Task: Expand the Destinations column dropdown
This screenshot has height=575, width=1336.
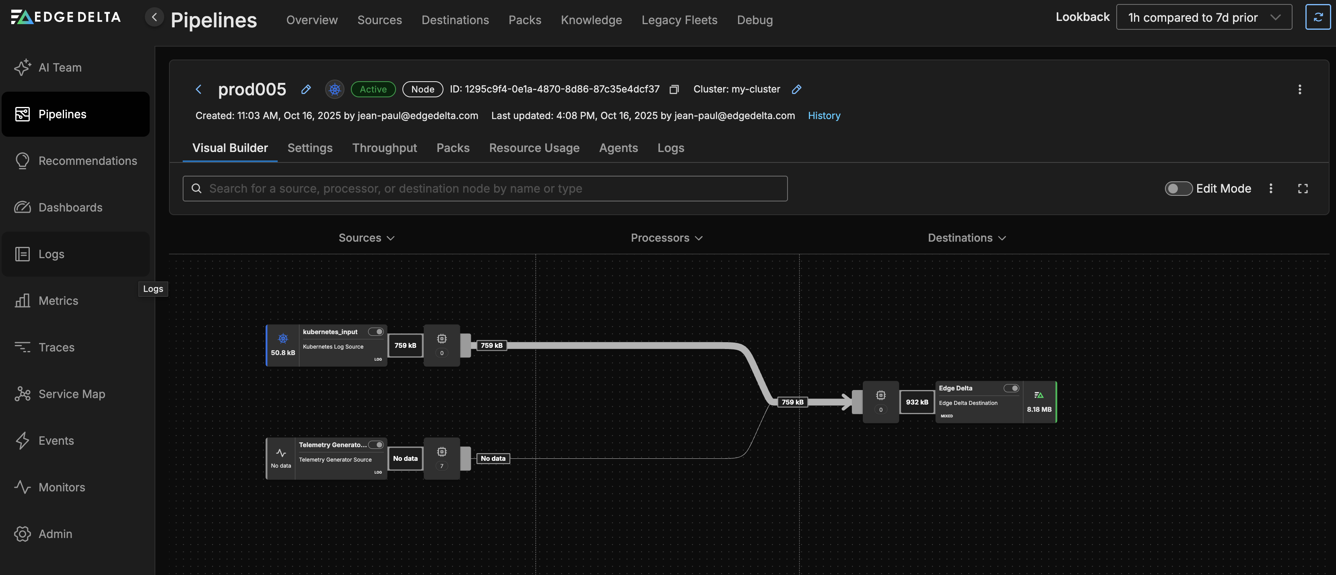Action: pos(966,238)
